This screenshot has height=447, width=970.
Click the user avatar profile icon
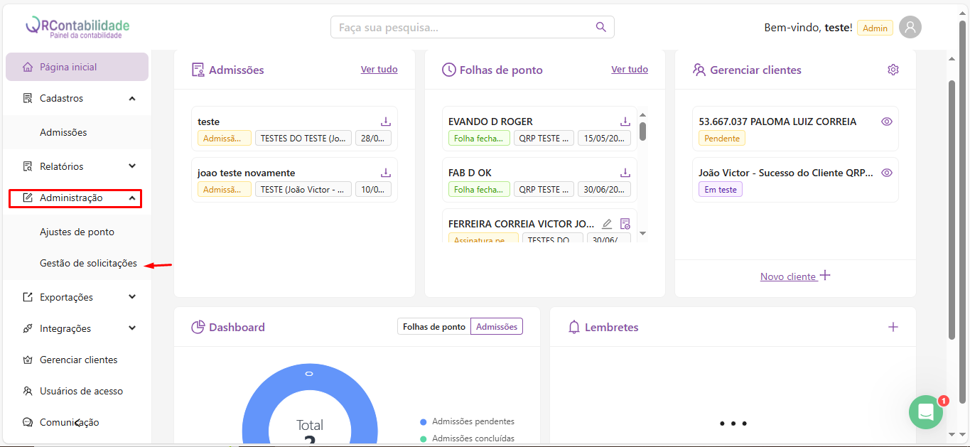click(x=910, y=27)
